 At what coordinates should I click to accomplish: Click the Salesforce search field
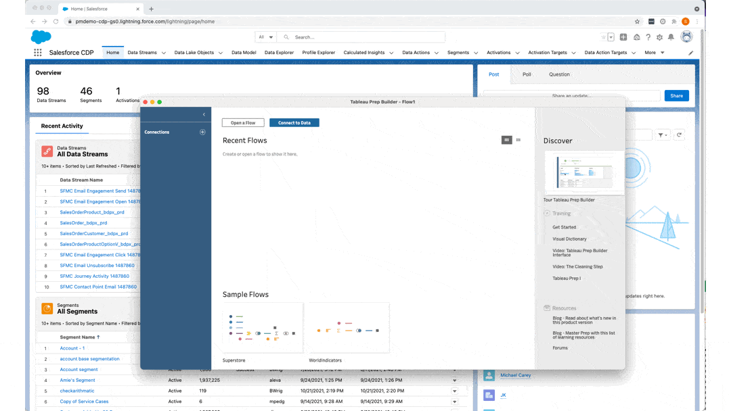(x=361, y=37)
